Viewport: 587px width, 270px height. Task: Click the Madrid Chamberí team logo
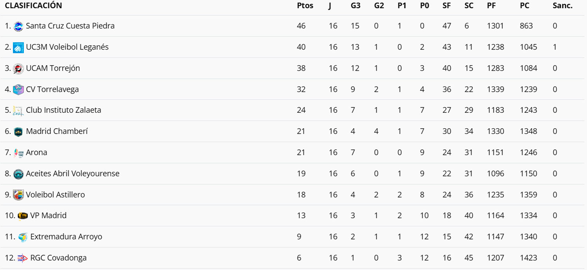pos(18,131)
